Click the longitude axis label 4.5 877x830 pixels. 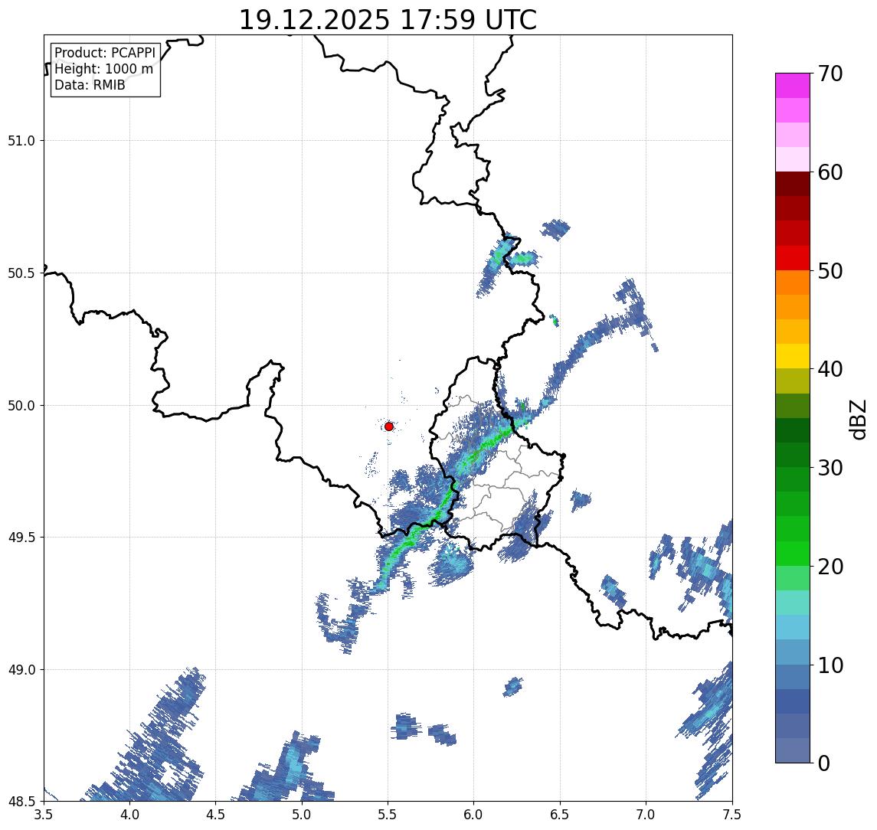pos(216,815)
